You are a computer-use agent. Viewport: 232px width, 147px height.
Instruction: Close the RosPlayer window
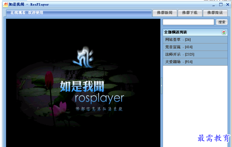point(228,5)
